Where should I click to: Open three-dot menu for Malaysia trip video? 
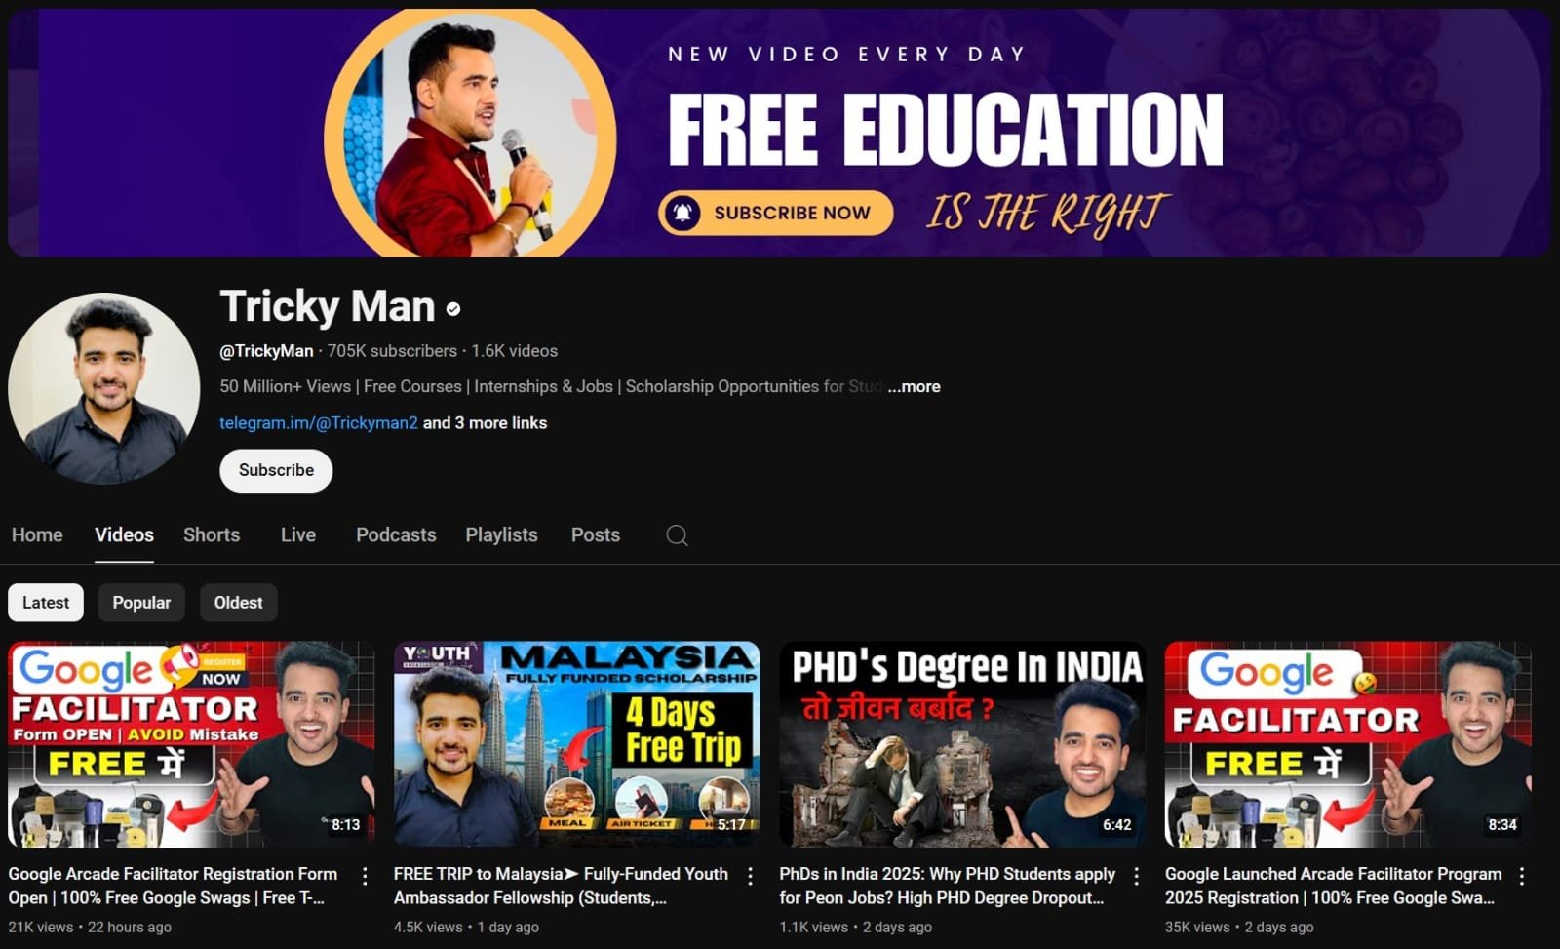pyautogui.click(x=750, y=876)
